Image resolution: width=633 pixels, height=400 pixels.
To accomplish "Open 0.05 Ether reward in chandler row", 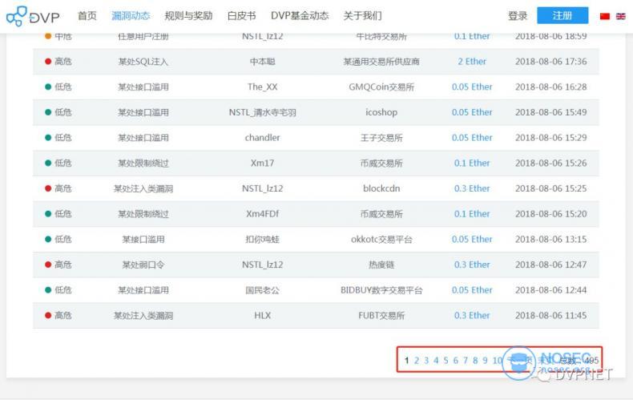I will tap(472, 138).
